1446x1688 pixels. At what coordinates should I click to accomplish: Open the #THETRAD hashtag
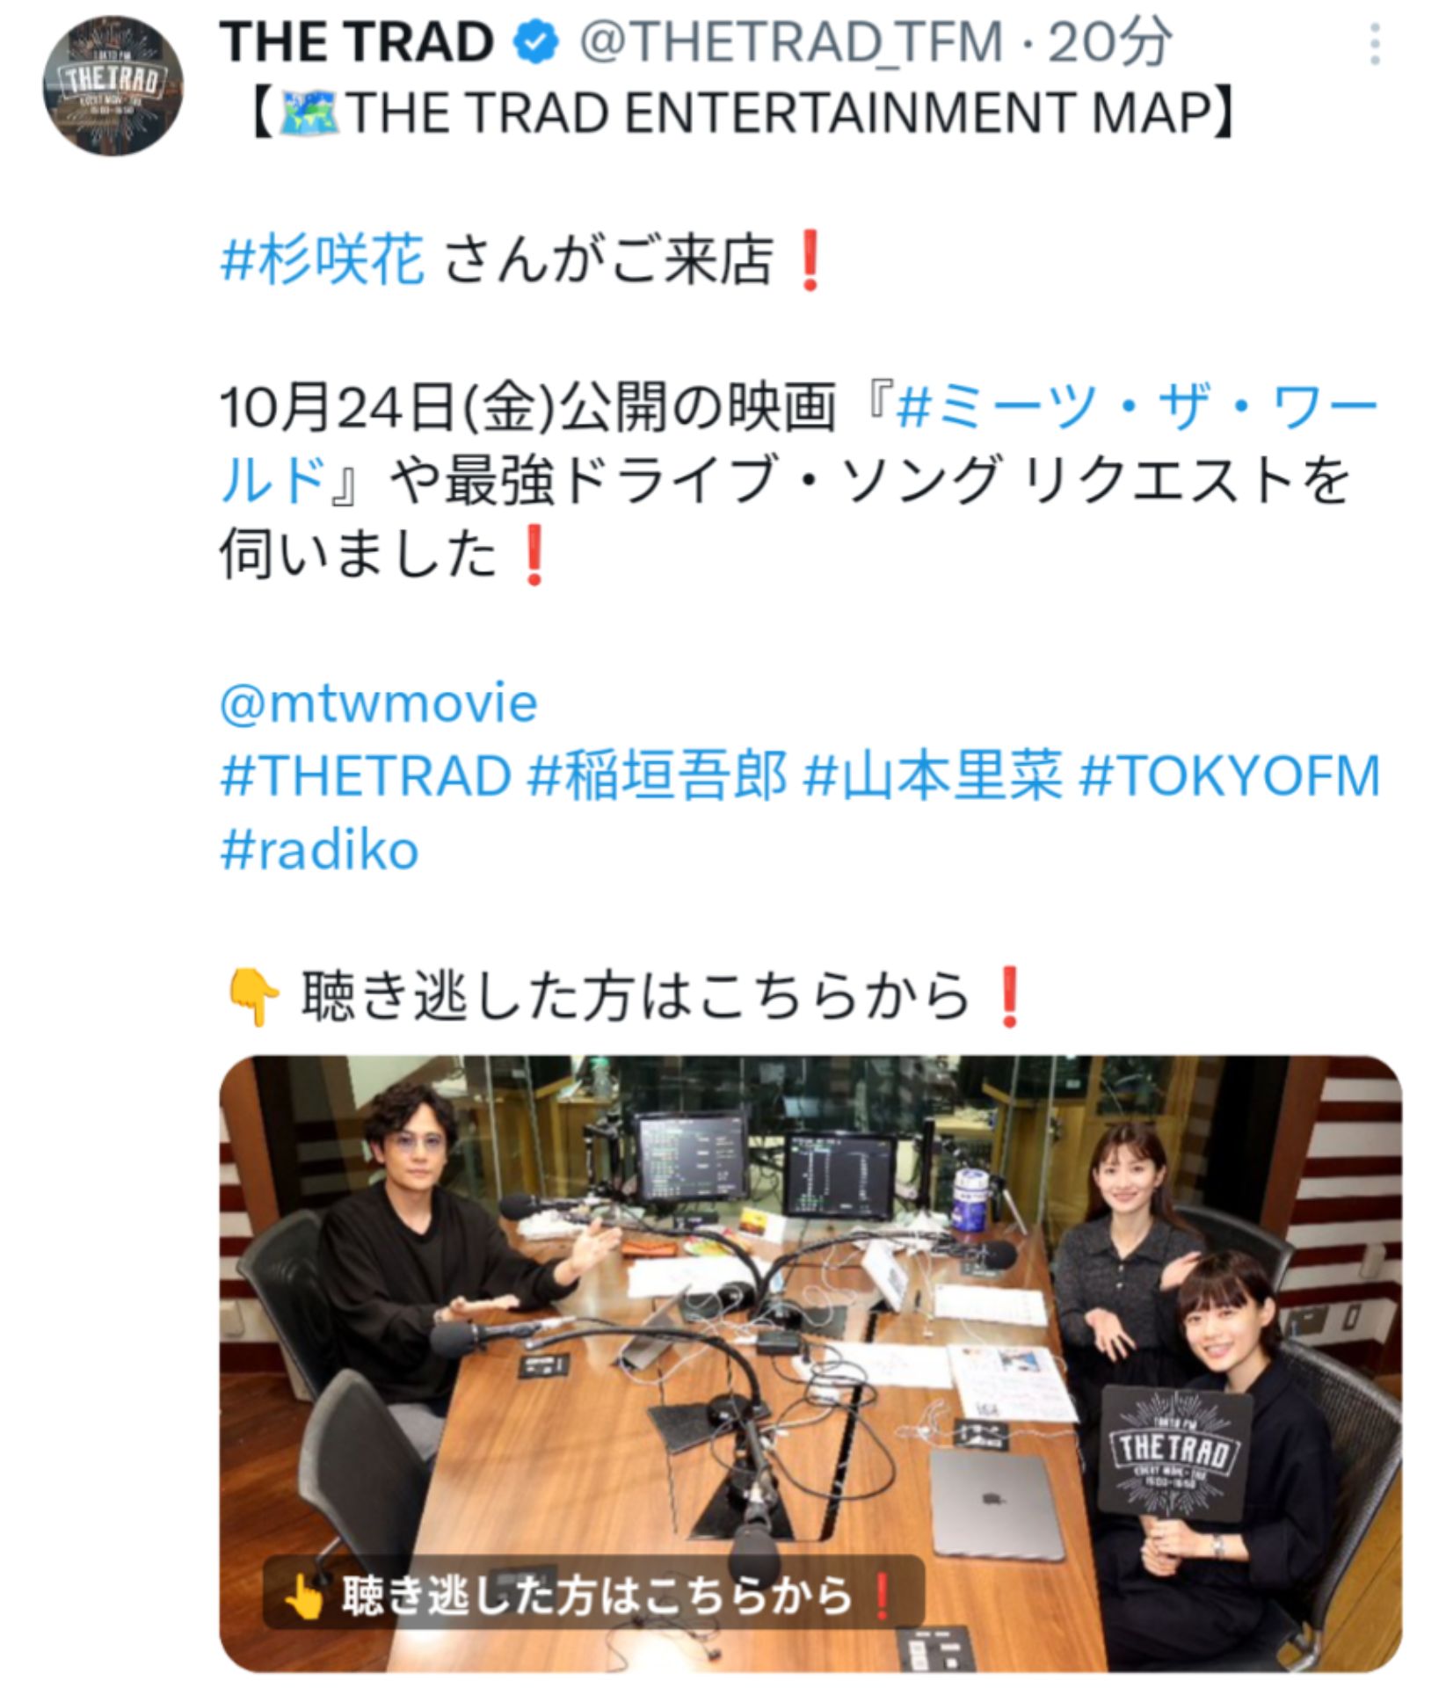point(366,776)
